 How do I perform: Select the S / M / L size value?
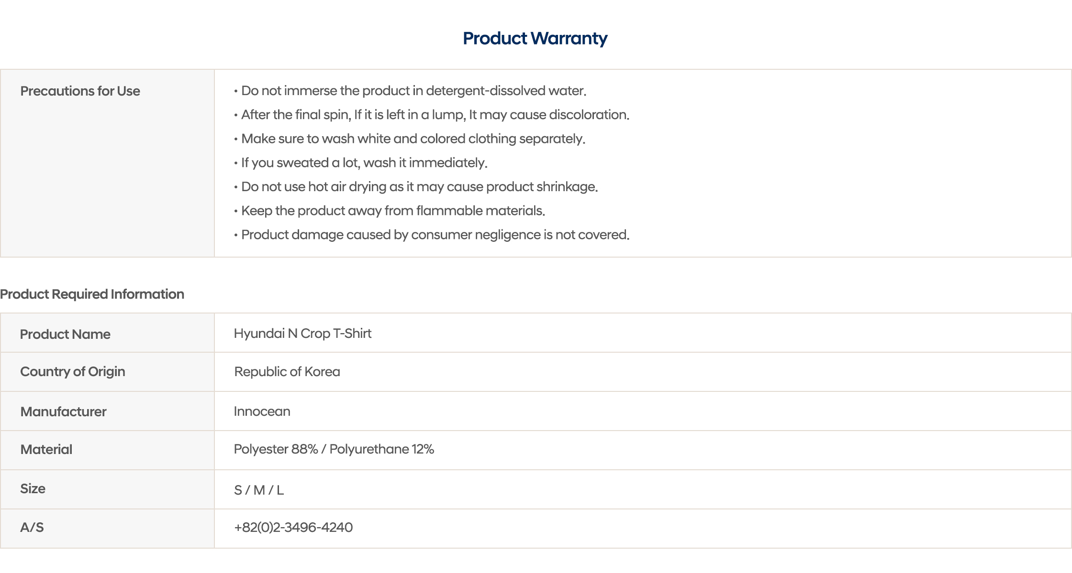pos(259,490)
